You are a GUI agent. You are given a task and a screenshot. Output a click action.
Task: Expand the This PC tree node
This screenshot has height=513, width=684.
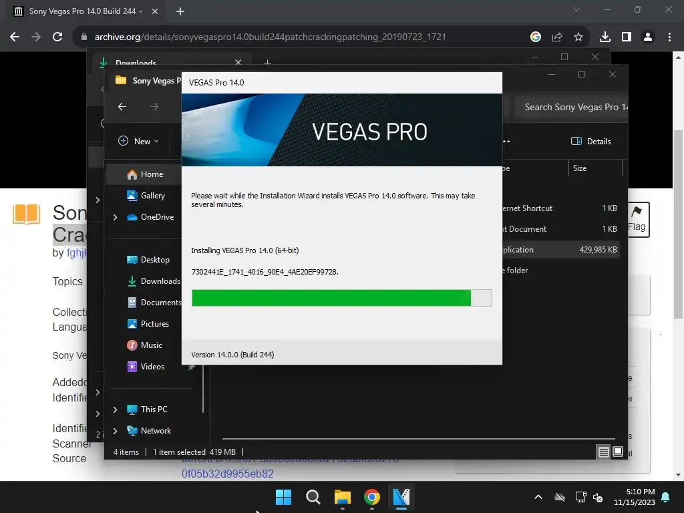(115, 409)
